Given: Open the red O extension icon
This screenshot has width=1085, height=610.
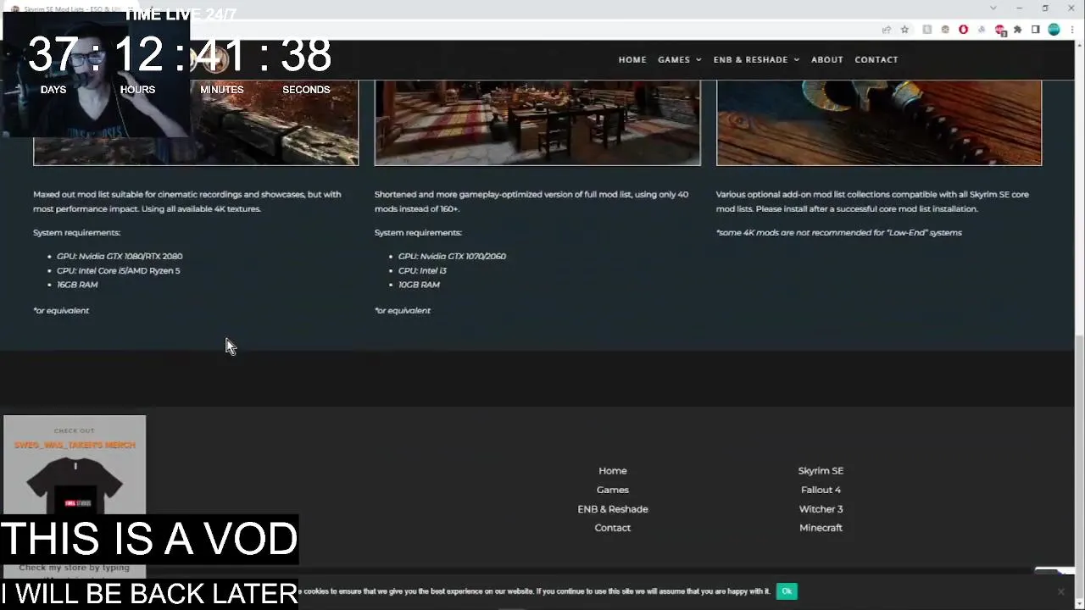Looking at the screenshot, I should [x=963, y=30].
